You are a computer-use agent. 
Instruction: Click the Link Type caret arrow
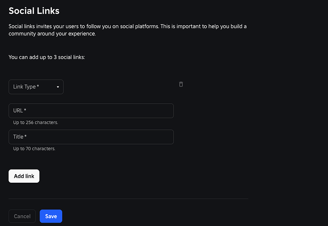click(x=58, y=87)
